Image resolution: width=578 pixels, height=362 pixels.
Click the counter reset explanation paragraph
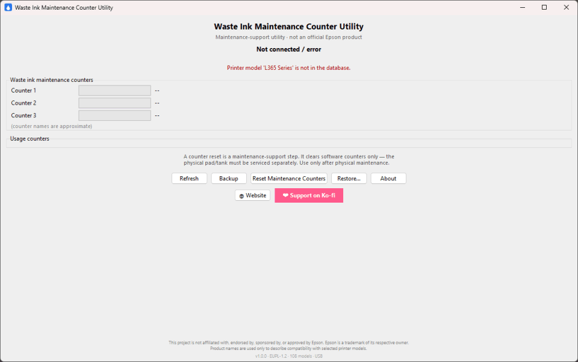pos(288,160)
